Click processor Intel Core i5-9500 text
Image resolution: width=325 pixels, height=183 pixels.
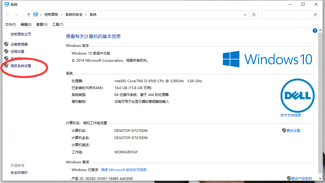(x=158, y=81)
